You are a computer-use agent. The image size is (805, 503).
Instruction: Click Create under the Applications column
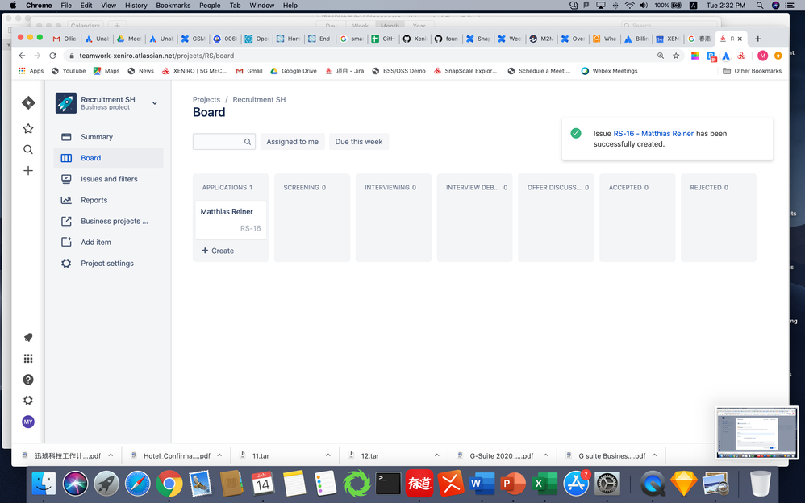click(x=217, y=251)
